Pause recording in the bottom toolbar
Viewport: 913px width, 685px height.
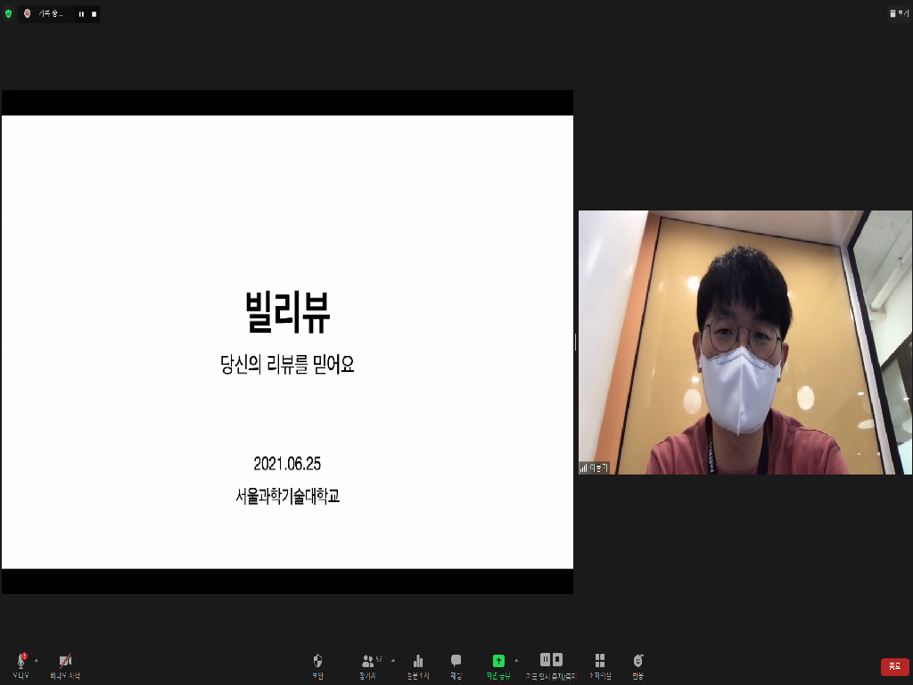(545, 659)
